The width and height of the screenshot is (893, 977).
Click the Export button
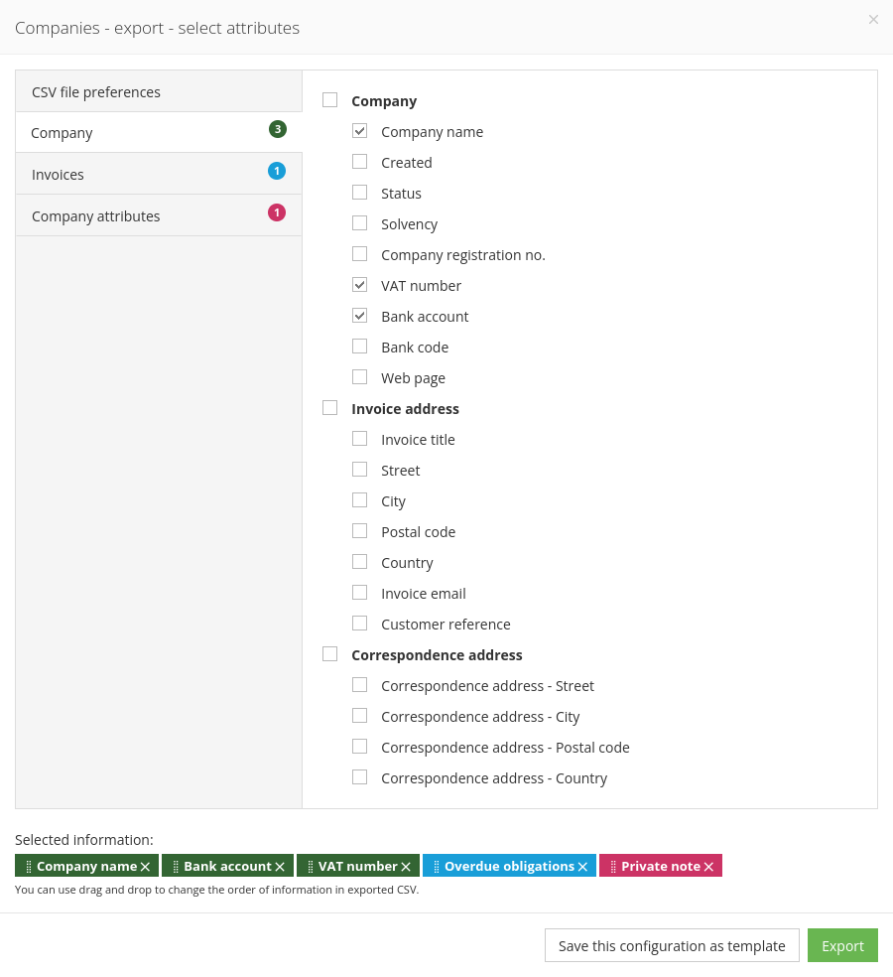(842, 945)
